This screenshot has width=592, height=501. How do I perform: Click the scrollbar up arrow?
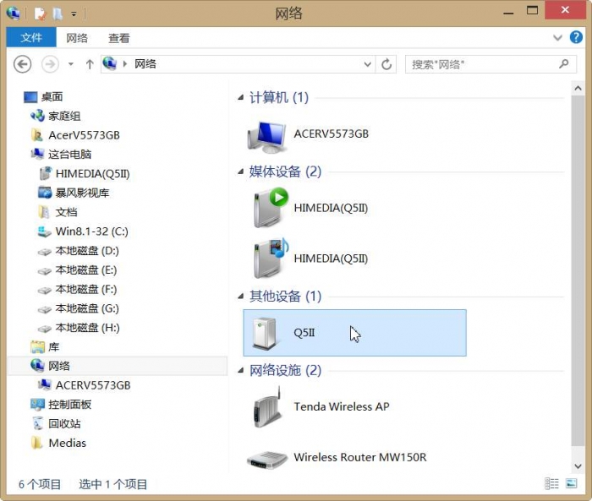(x=578, y=88)
